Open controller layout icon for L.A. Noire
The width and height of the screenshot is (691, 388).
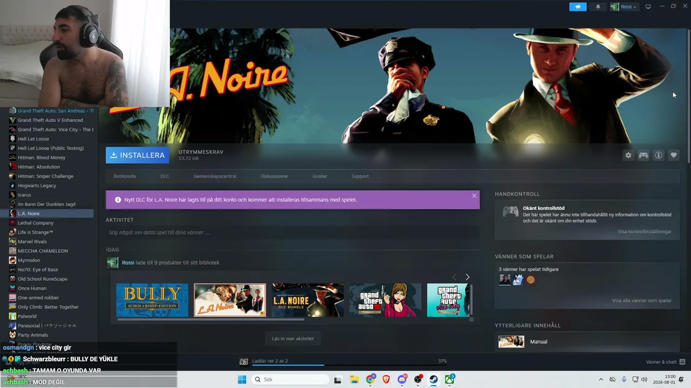(x=643, y=155)
